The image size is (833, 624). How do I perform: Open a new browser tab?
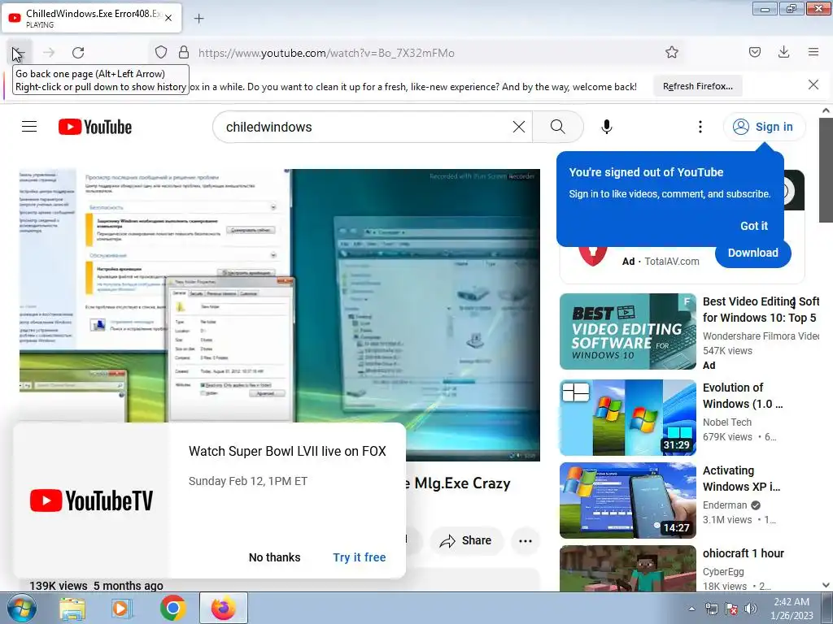tap(198, 19)
